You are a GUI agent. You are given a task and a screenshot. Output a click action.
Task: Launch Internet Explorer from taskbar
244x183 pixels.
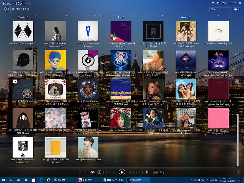[x=48, y=180]
